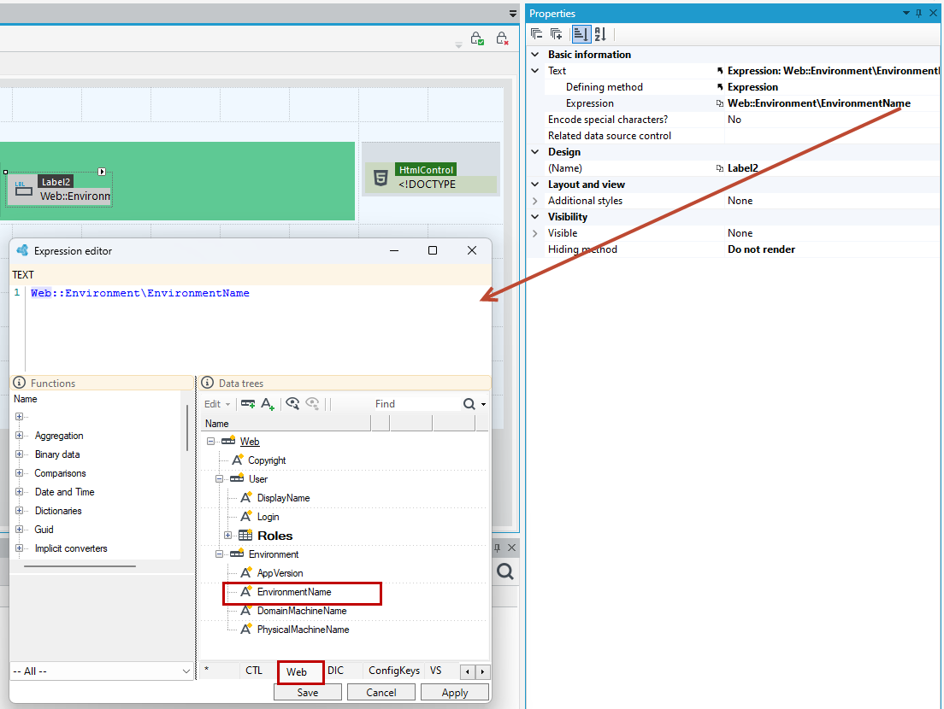Click the pin icon of the lower panel
Image resolution: width=944 pixels, height=709 pixels.
pyautogui.click(x=498, y=548)
